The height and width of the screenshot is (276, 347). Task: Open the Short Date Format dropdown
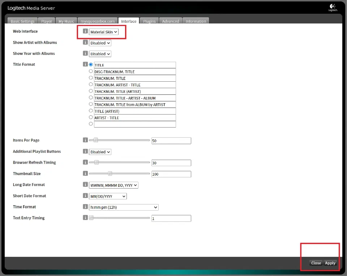tap(108, 196)
